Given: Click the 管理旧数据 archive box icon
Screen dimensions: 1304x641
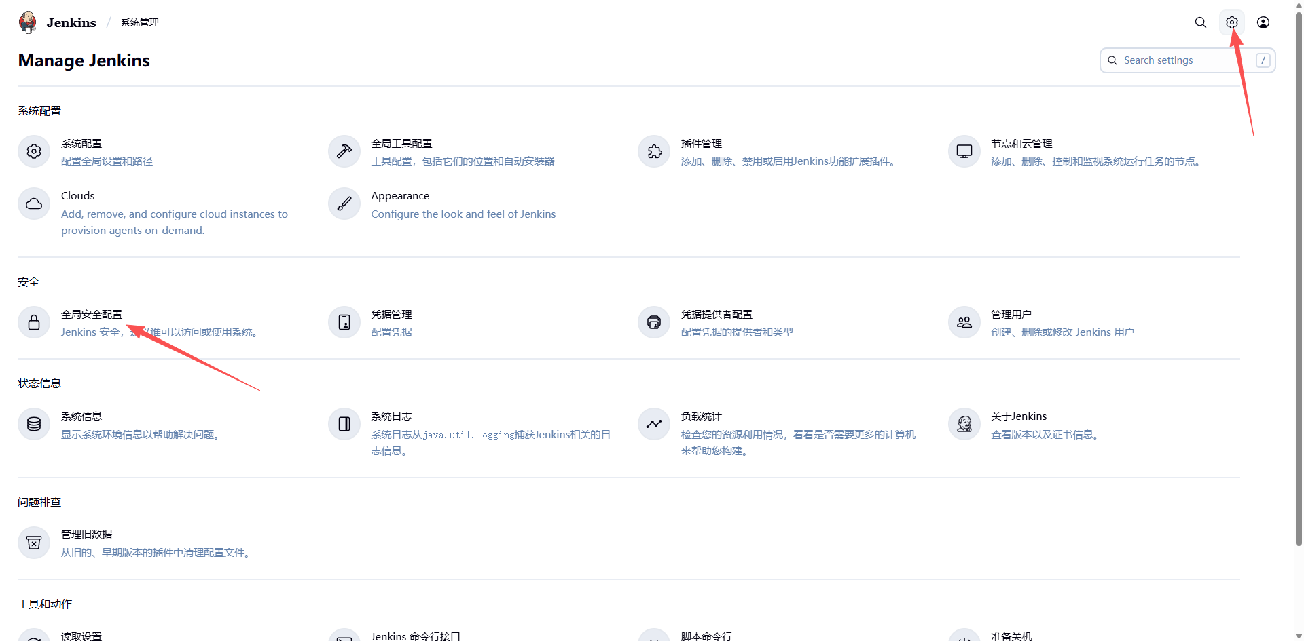Looking at the screenshot, I should click(x=34, y=543).
